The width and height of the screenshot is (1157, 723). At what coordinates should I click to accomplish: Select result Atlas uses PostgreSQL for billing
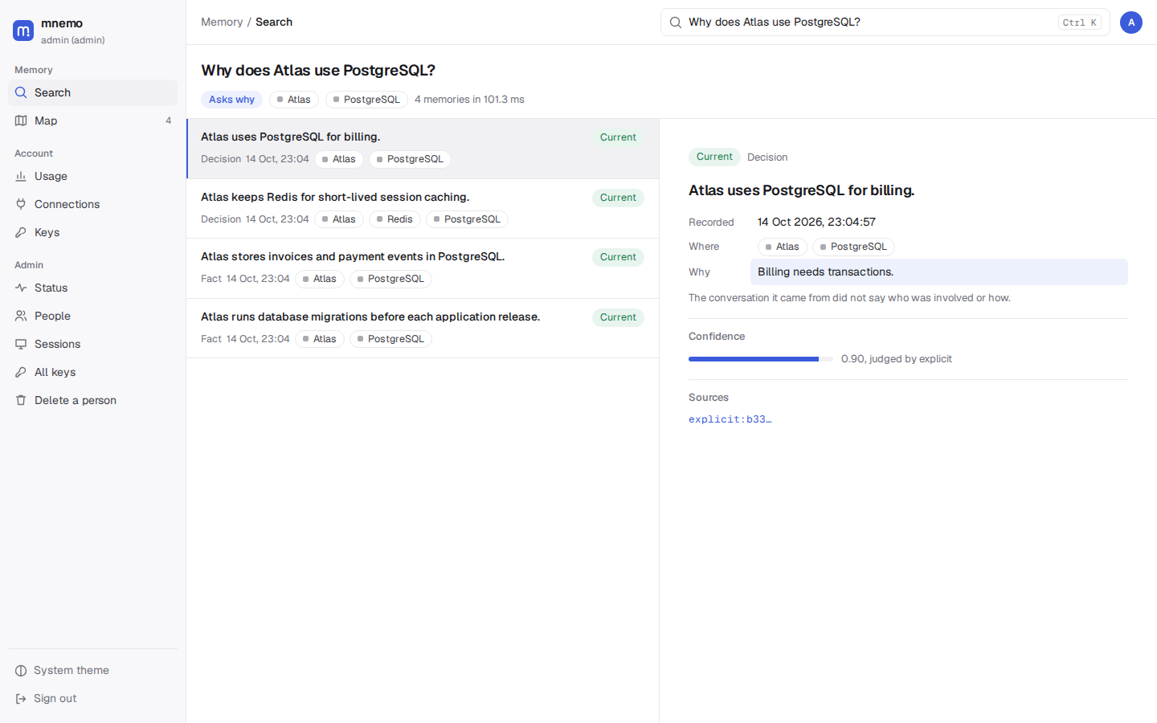[x=423, y=149]
